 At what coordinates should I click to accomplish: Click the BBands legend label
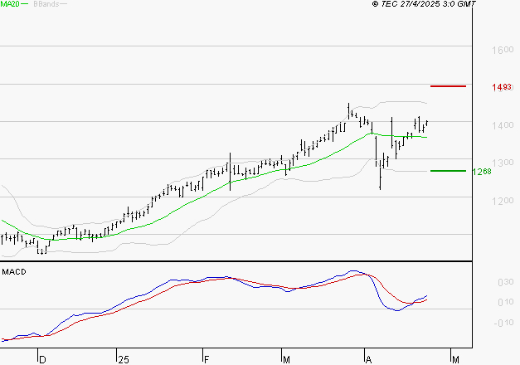tap(46, 4)
